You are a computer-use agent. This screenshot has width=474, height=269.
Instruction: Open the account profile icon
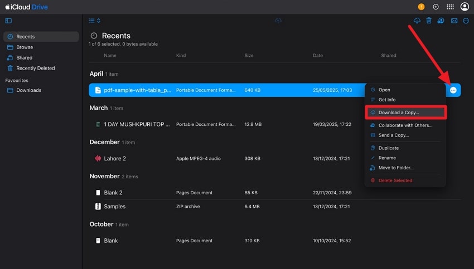click(465, 7)
